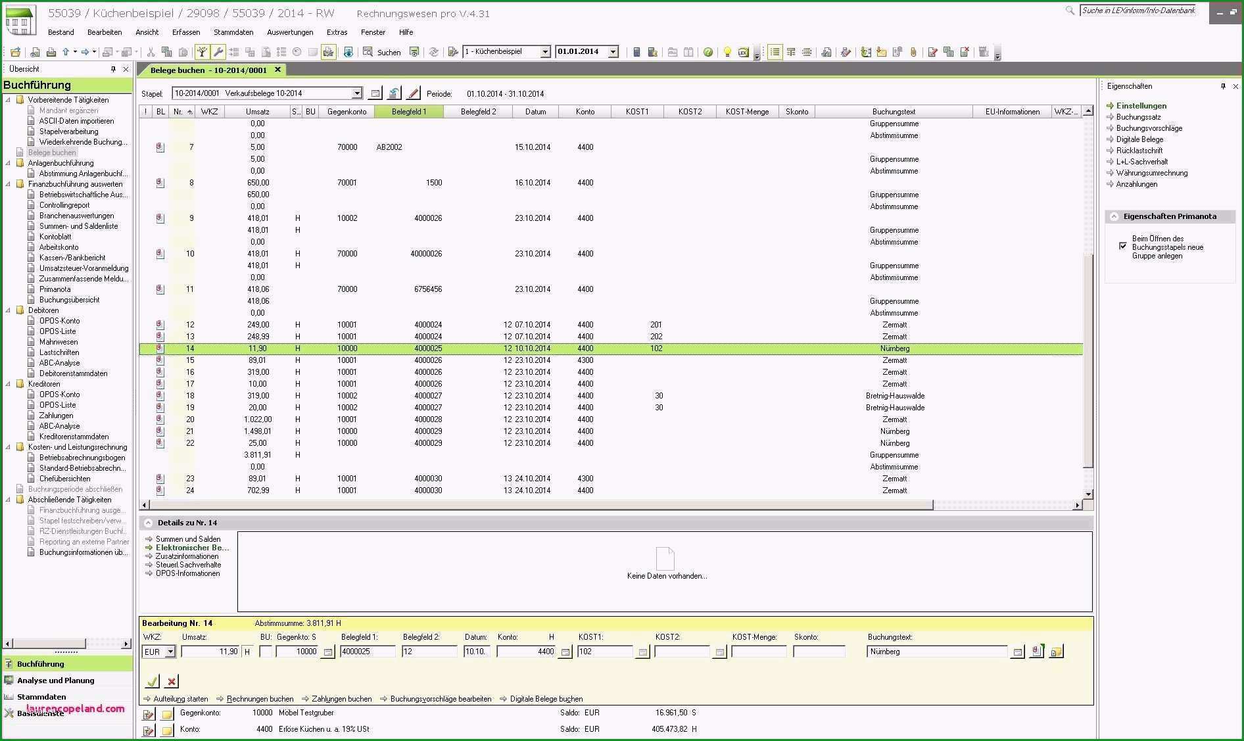
Task: Click Rechnungen buchen link
Action: coord(260,699)
